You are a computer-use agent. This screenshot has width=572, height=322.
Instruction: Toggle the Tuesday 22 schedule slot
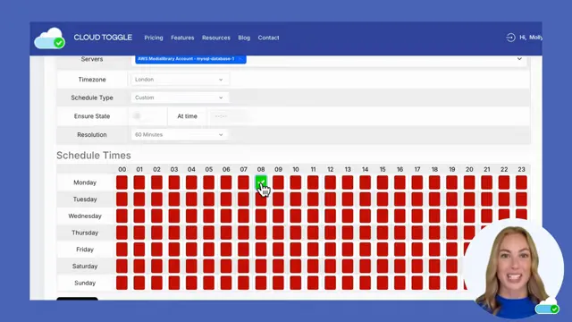504,199
